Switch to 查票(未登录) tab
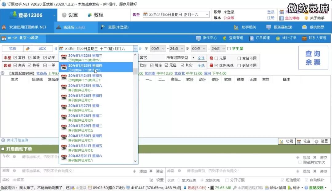The width and height of the screenshot is (332, 191). [115, 27]
